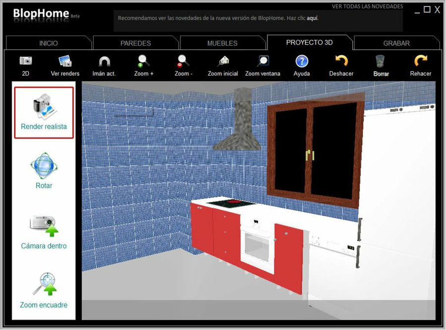The width and height of the screenshot is (446, 330).
Task: Go to the MUEBLES tab
Action: 222,43
